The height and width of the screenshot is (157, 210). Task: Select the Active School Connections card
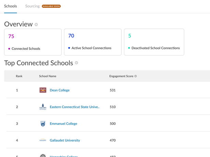pyautogui.click(x=93, y=42)
